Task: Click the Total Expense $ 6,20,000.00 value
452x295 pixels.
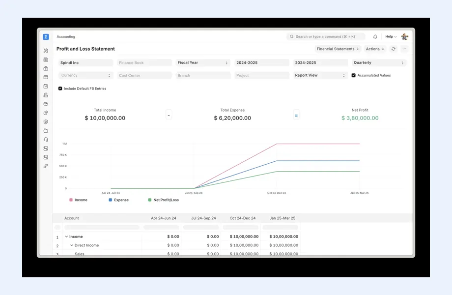Action: 232,118
